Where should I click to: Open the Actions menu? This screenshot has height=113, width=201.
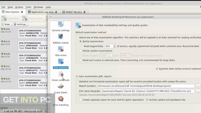pos(19,7)
